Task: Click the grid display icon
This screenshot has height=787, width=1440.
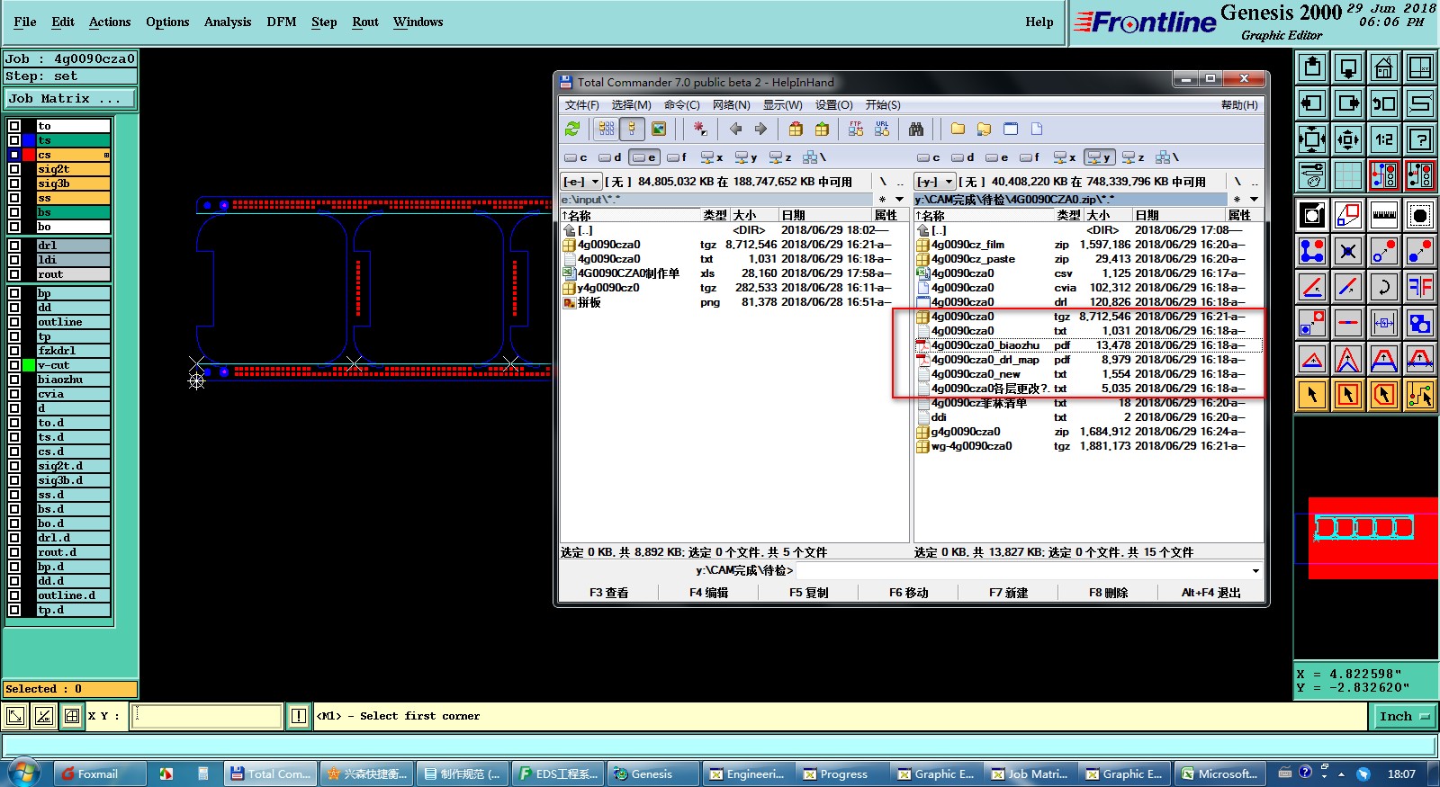Action: click(x=1347, y=175)
